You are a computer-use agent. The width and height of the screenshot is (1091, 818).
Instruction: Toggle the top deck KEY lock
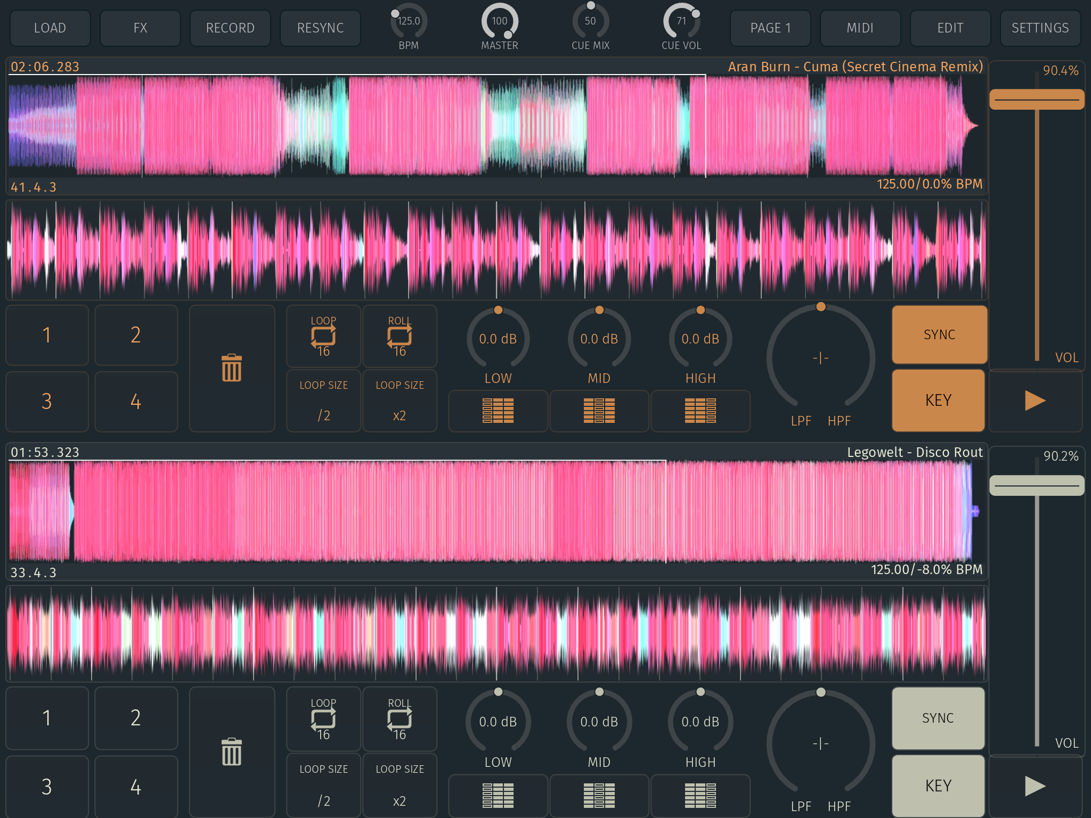(x=938, y=400)
